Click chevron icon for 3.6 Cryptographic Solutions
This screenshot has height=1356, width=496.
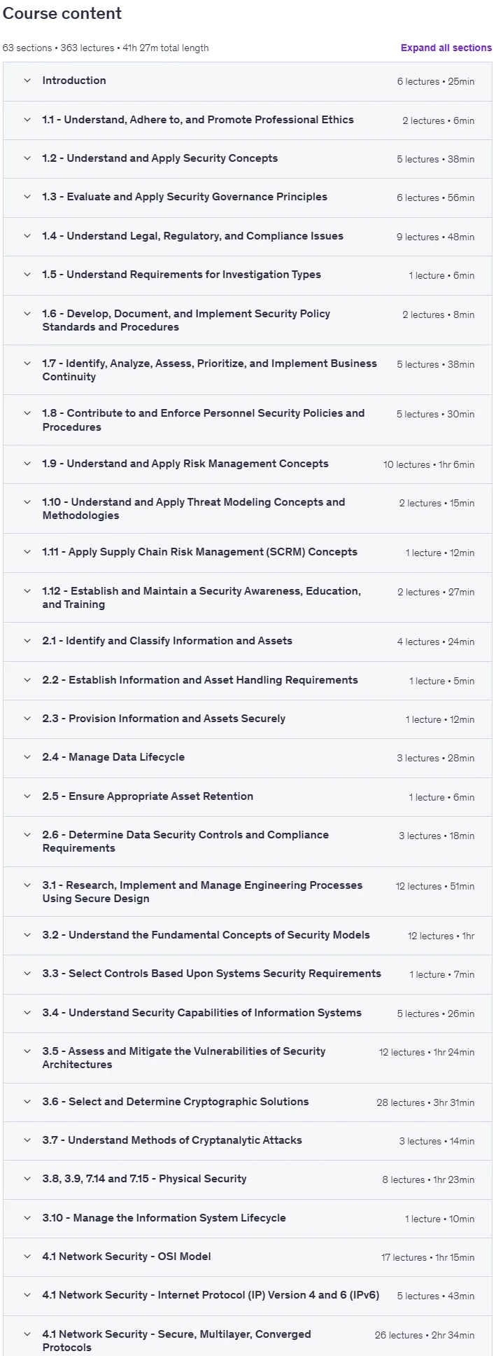[27, 1102]
